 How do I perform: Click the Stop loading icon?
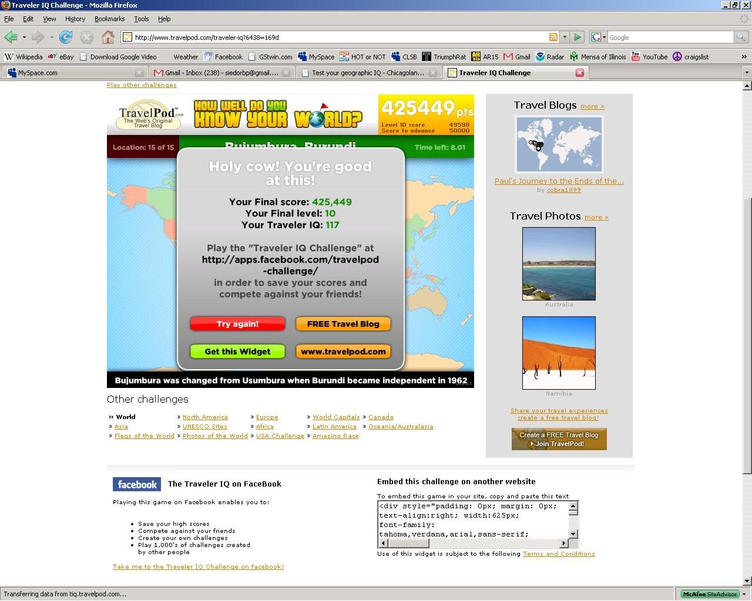87,37
